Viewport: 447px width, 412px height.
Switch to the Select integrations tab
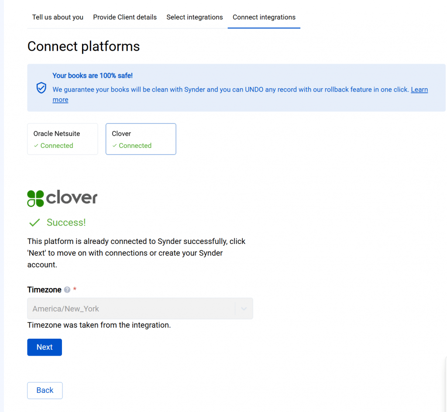pyautogui.click(x=195, y=17)
